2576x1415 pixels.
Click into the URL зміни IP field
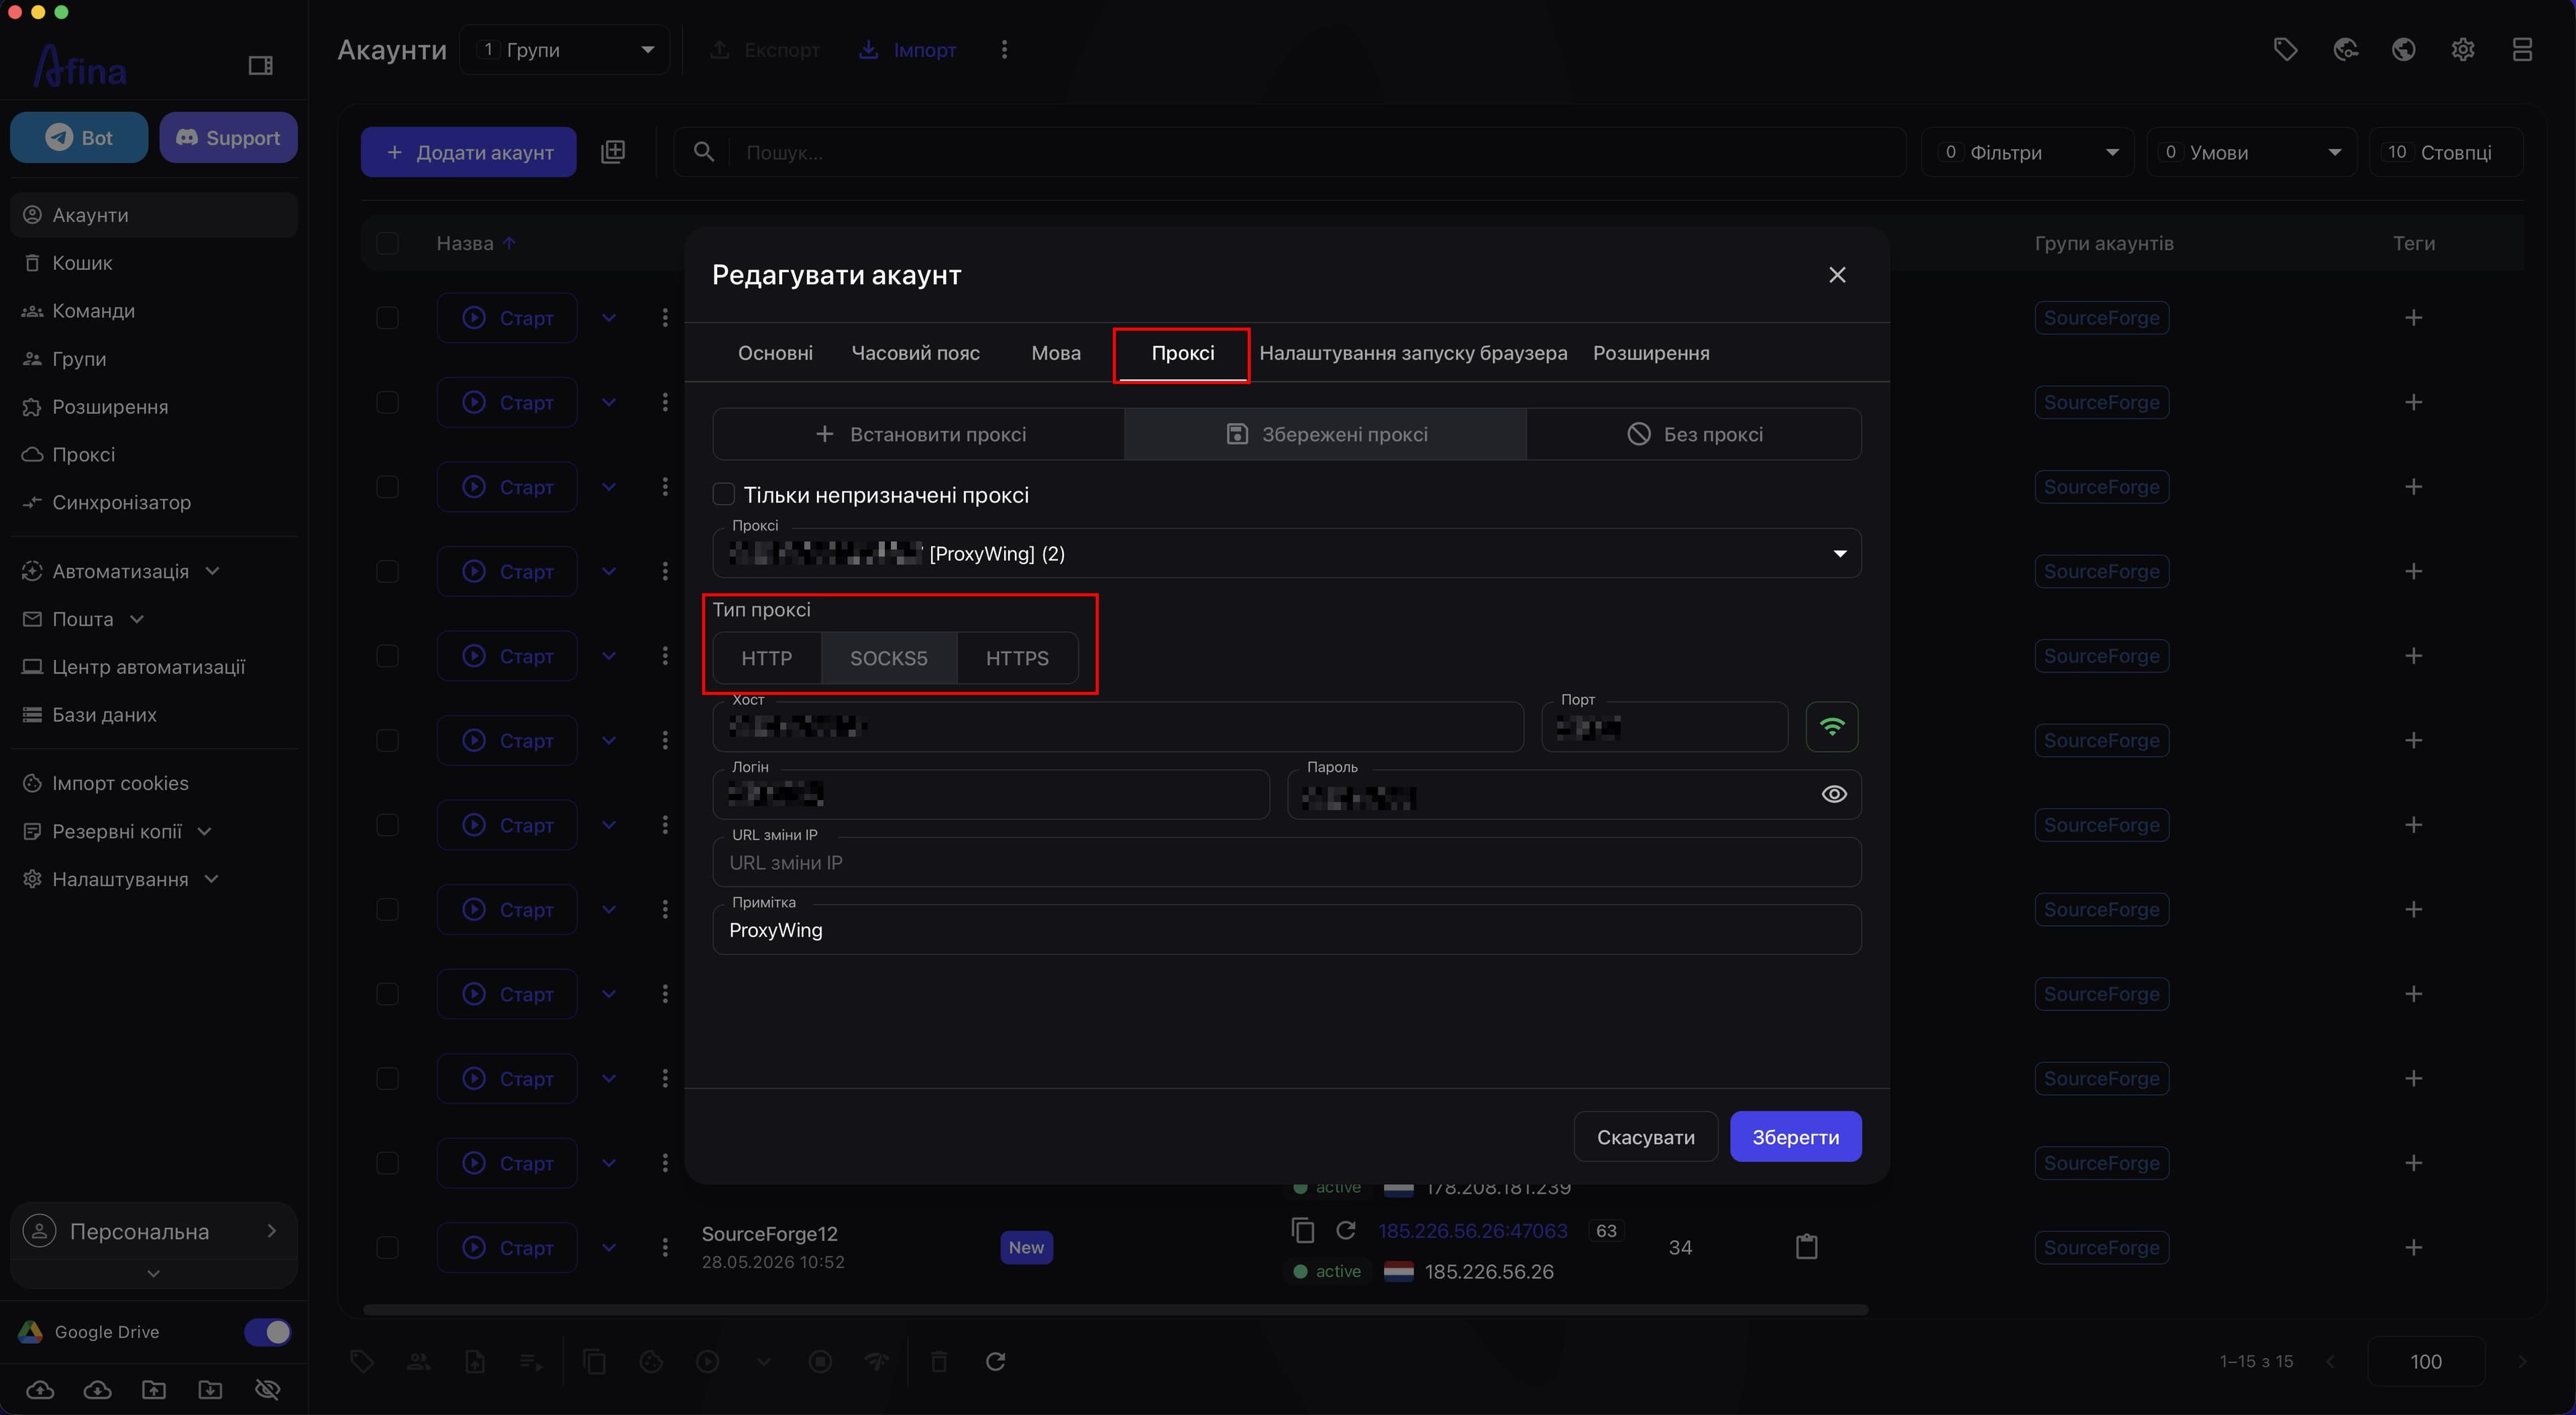click(x=1286, y=862)
